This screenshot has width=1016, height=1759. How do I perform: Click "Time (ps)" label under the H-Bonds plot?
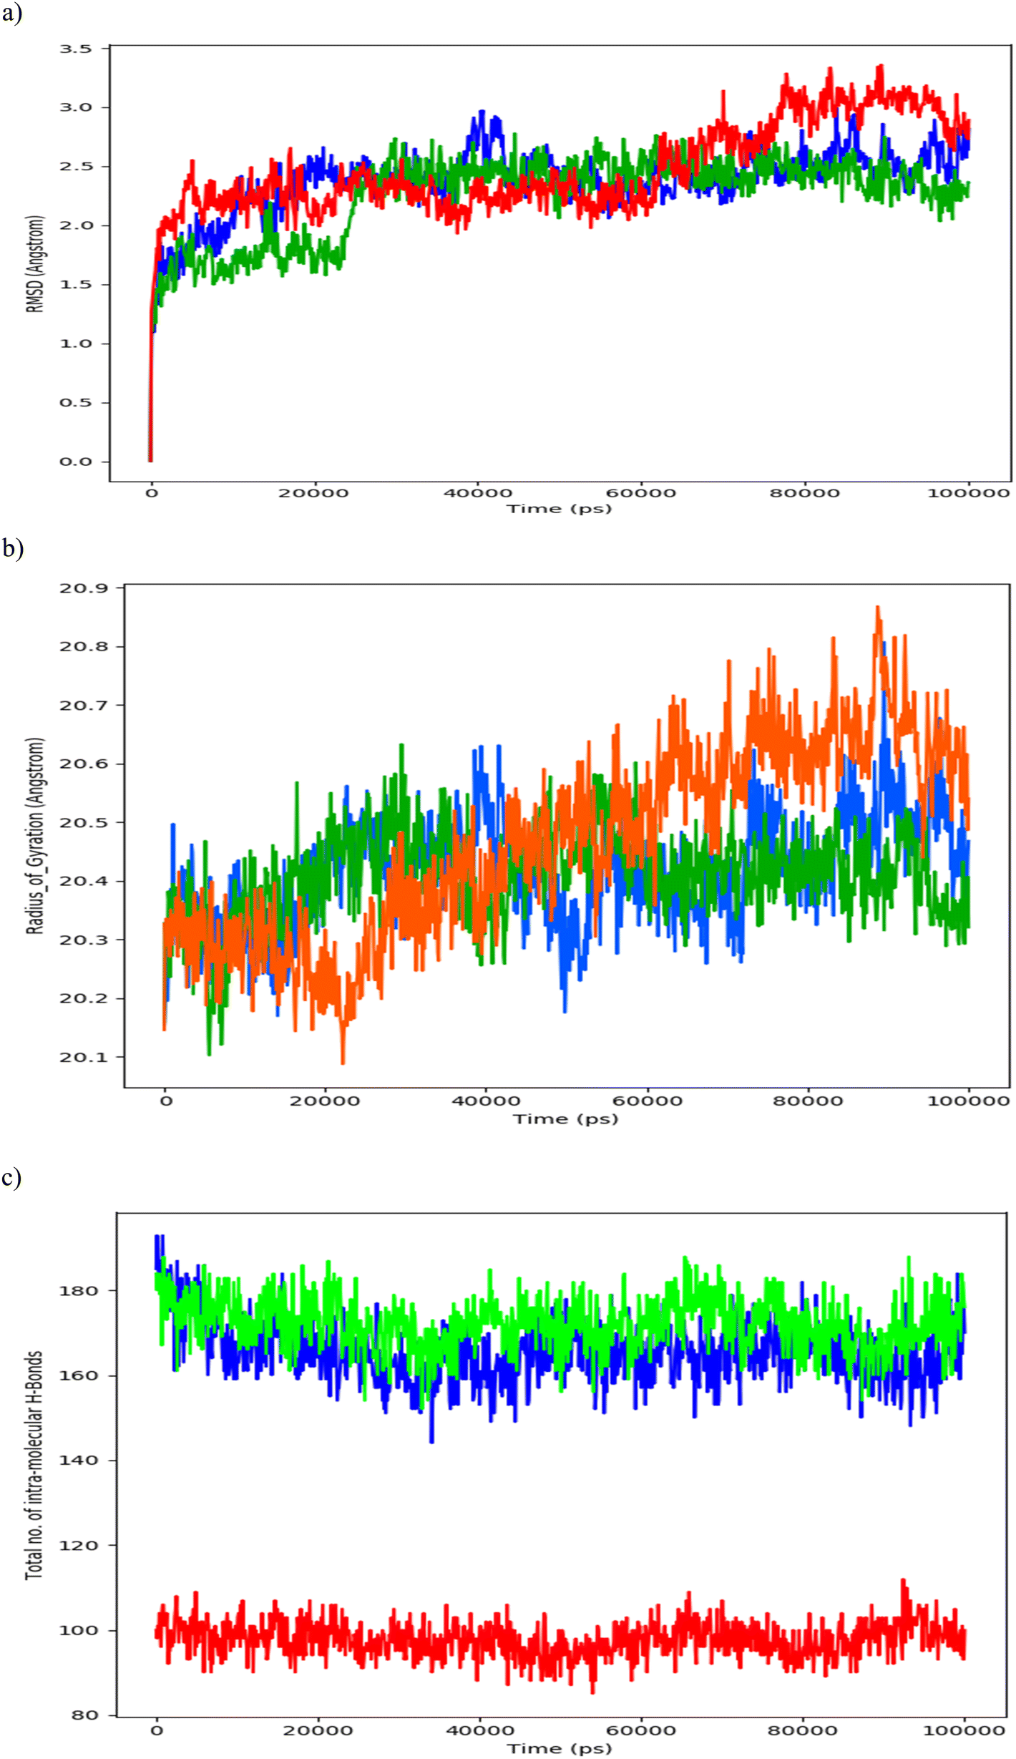560,1748
